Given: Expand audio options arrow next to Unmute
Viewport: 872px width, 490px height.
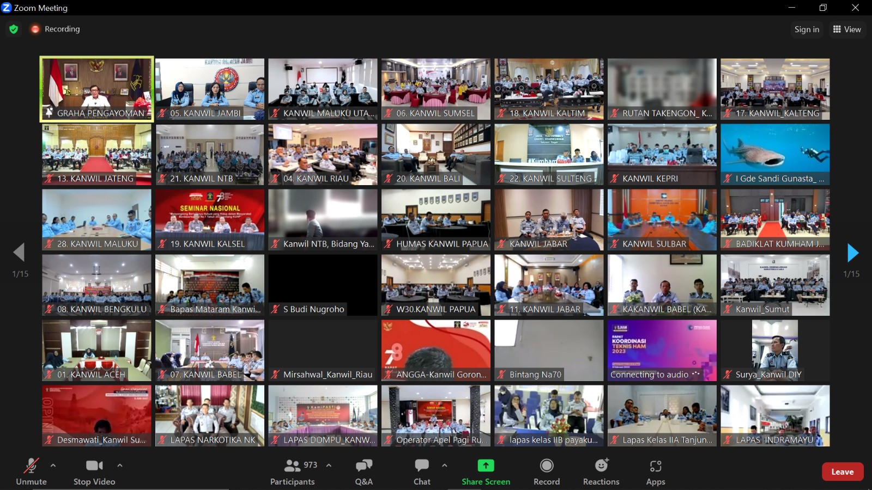Looking at the screenshot, I should [53, 465].
